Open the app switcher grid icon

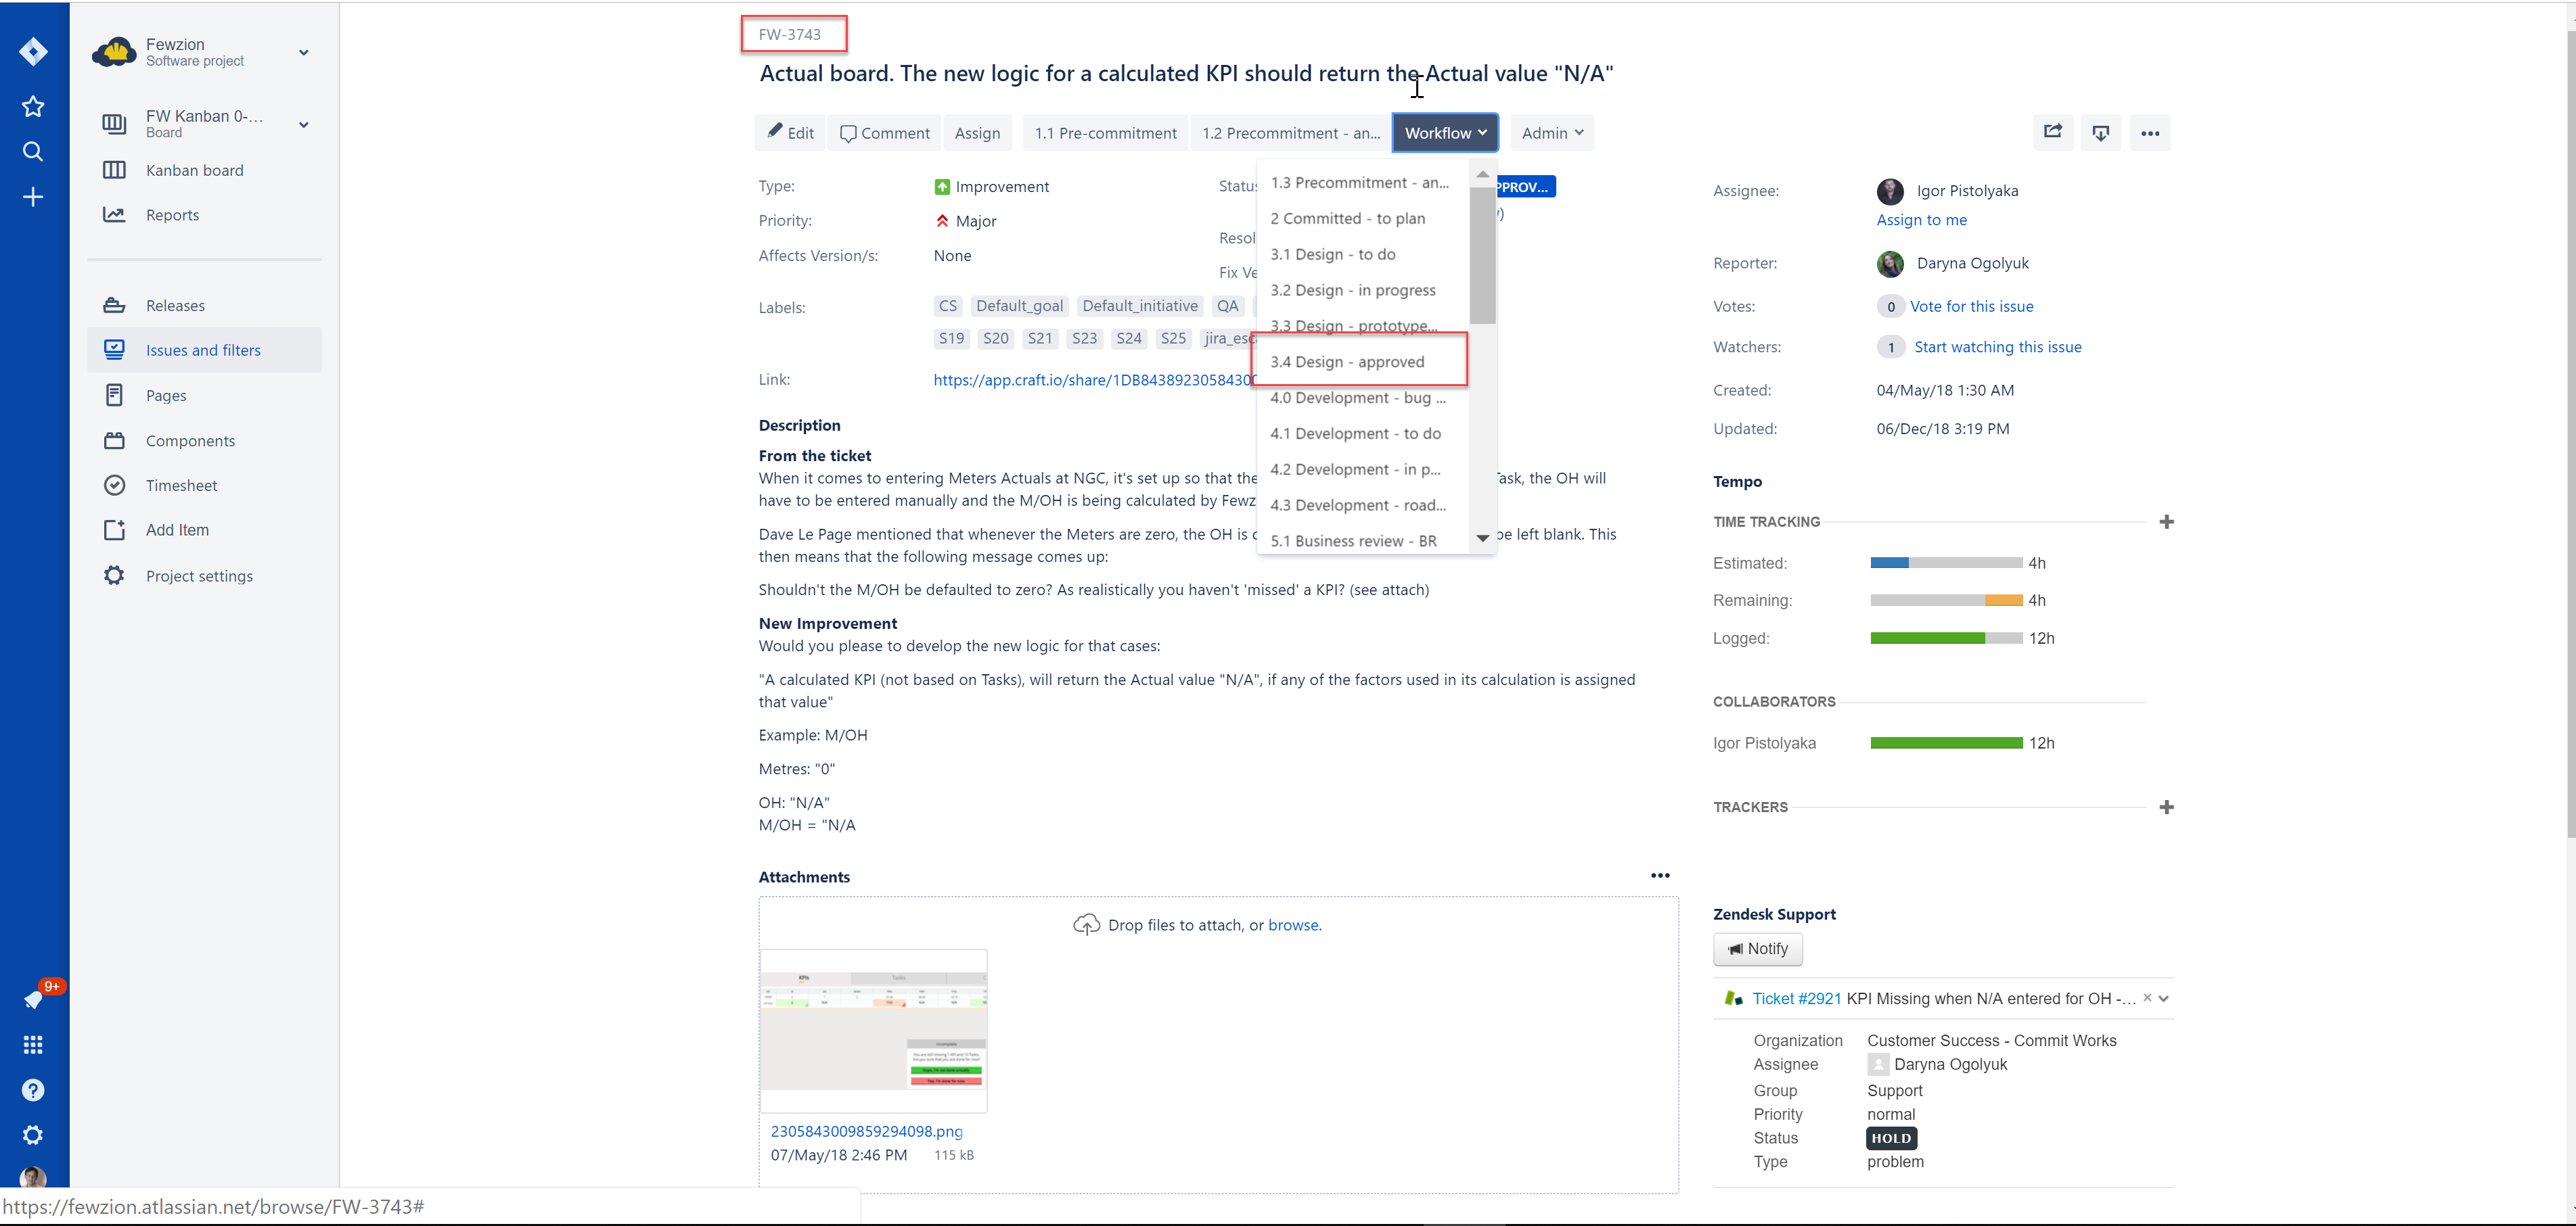[x=33, y=1044]
